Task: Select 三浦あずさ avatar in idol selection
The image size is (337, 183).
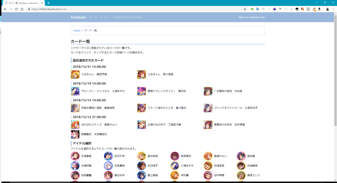Action: (175, 166)
